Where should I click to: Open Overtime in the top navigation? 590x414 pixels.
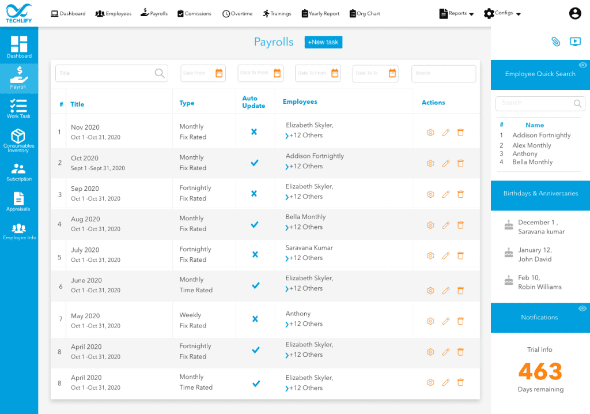pos(237,14)
